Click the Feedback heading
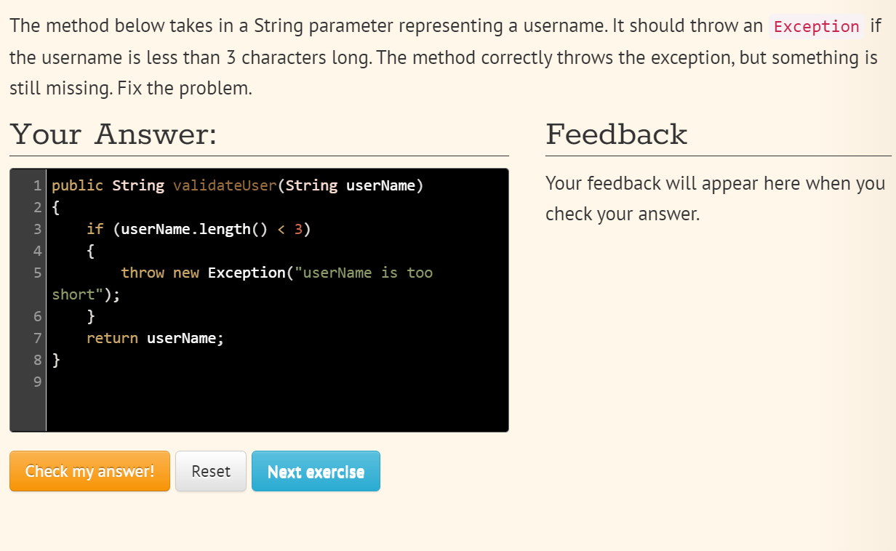The width and height of the screenshot is (896, 551). 616,134
